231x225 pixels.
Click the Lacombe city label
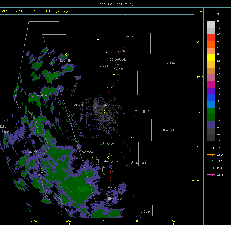click(x=121, y=51)
